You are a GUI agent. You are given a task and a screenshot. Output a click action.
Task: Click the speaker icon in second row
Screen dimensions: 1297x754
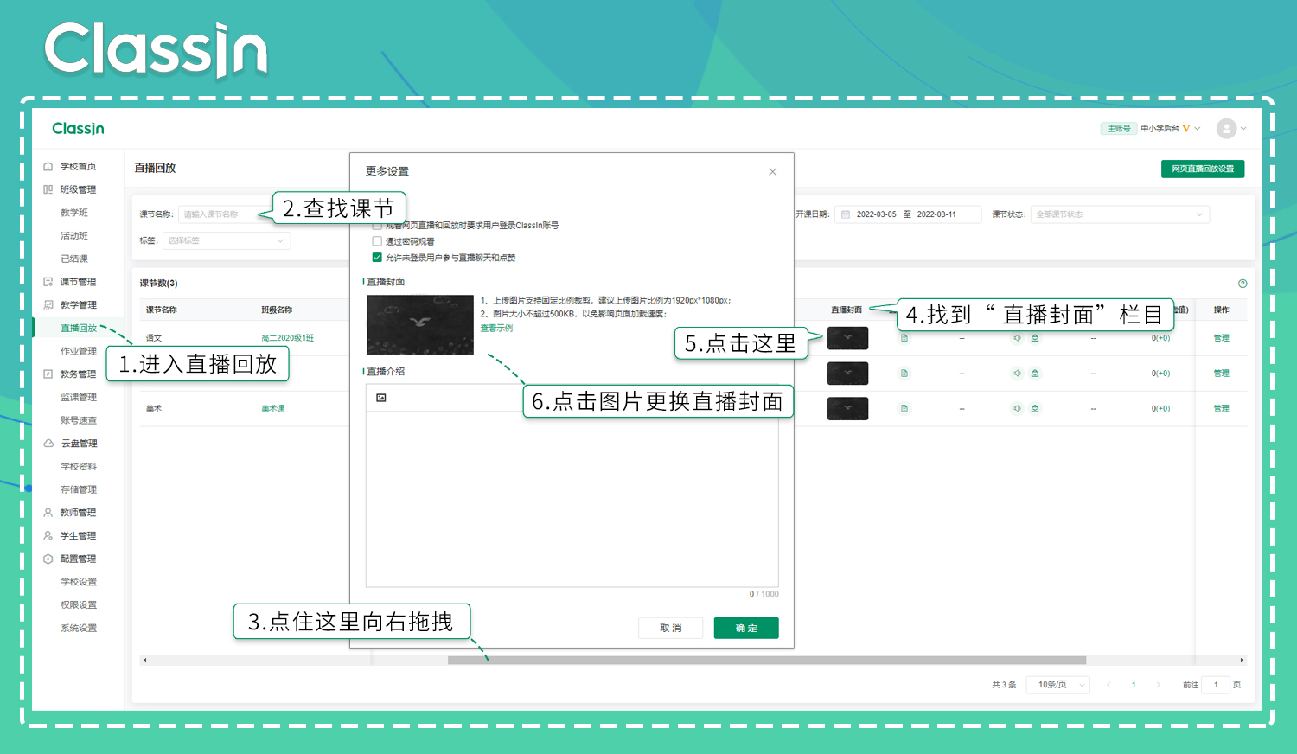[1017, 374]
